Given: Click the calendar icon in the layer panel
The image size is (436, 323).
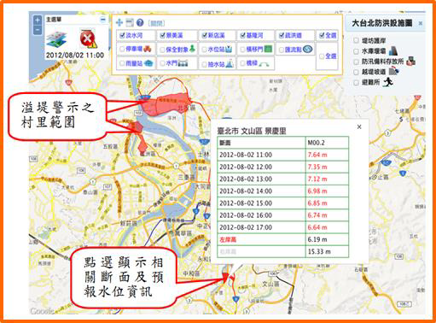Looking at the screenshot, I should point(130,22).
